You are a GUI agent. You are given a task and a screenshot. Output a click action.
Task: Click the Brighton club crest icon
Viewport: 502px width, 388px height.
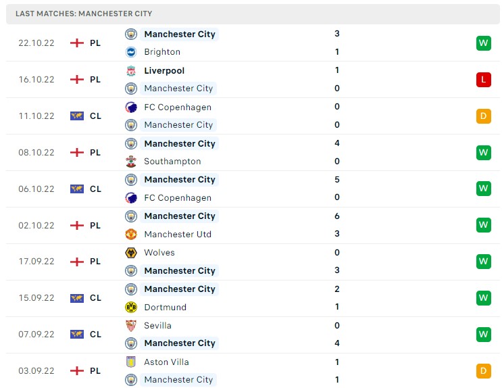(x=131, y=52)
